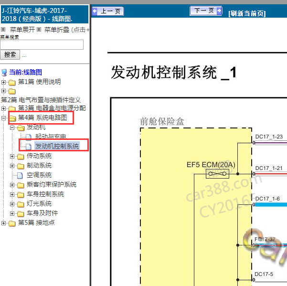Viewport: 287px width, 286px height.
Task: Expand the 传动系统 node
Action: click(12, 157)
